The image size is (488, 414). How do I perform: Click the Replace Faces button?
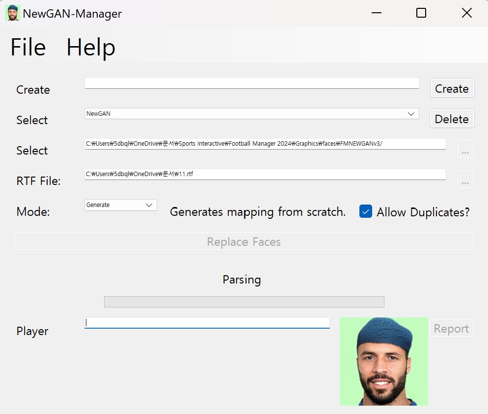click(244, 241)
